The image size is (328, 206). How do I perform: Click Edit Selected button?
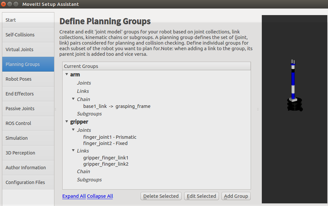tap(202, 196)
